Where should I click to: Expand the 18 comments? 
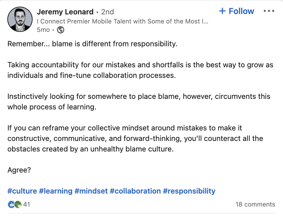tap(255, 204)
